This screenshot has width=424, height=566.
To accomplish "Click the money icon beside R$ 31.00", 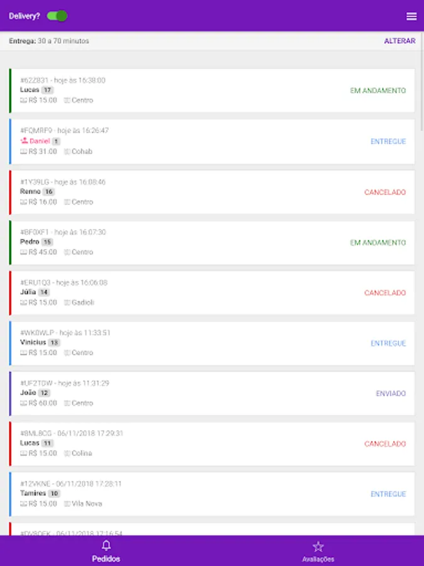I will point(23,152).
